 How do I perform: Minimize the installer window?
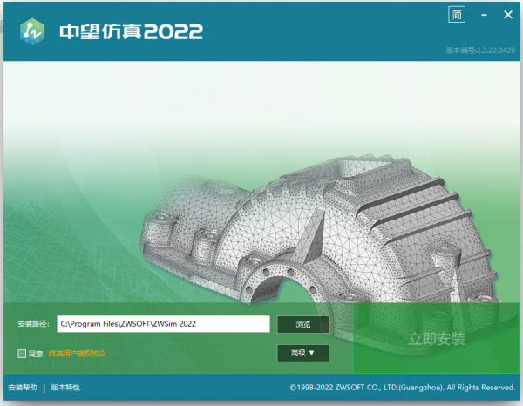coord(484,15)
